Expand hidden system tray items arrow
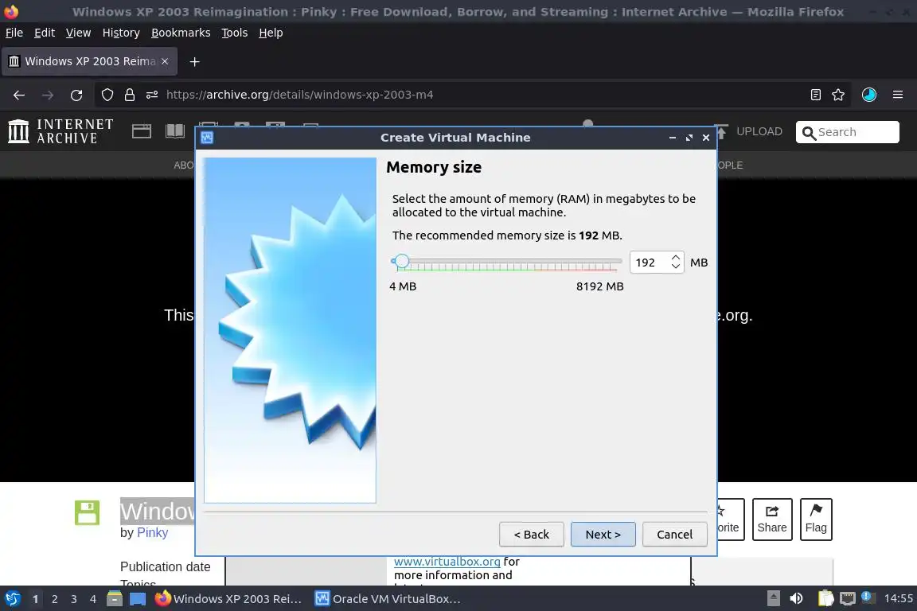 [x=773, y=599]
